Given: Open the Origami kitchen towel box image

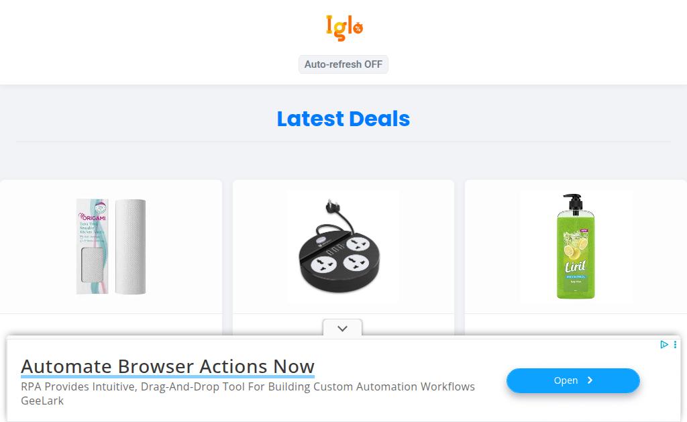Looking at the screenshot, I should (92, 246).
